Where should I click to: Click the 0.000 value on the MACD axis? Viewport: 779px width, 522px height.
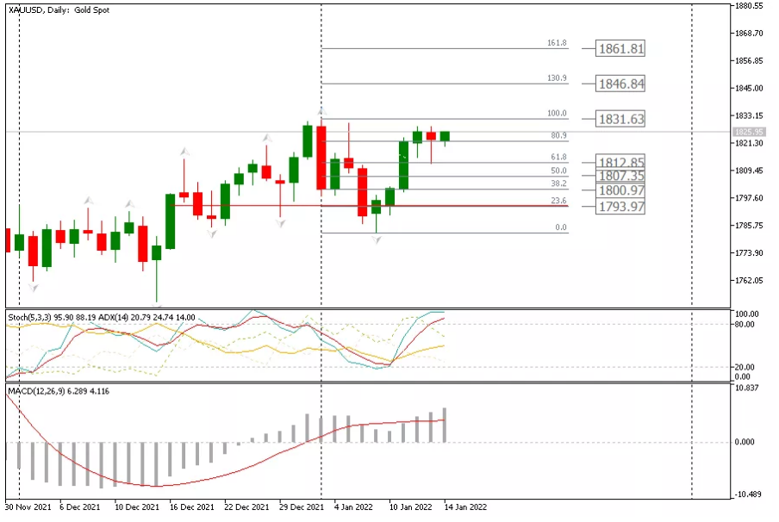745,442
